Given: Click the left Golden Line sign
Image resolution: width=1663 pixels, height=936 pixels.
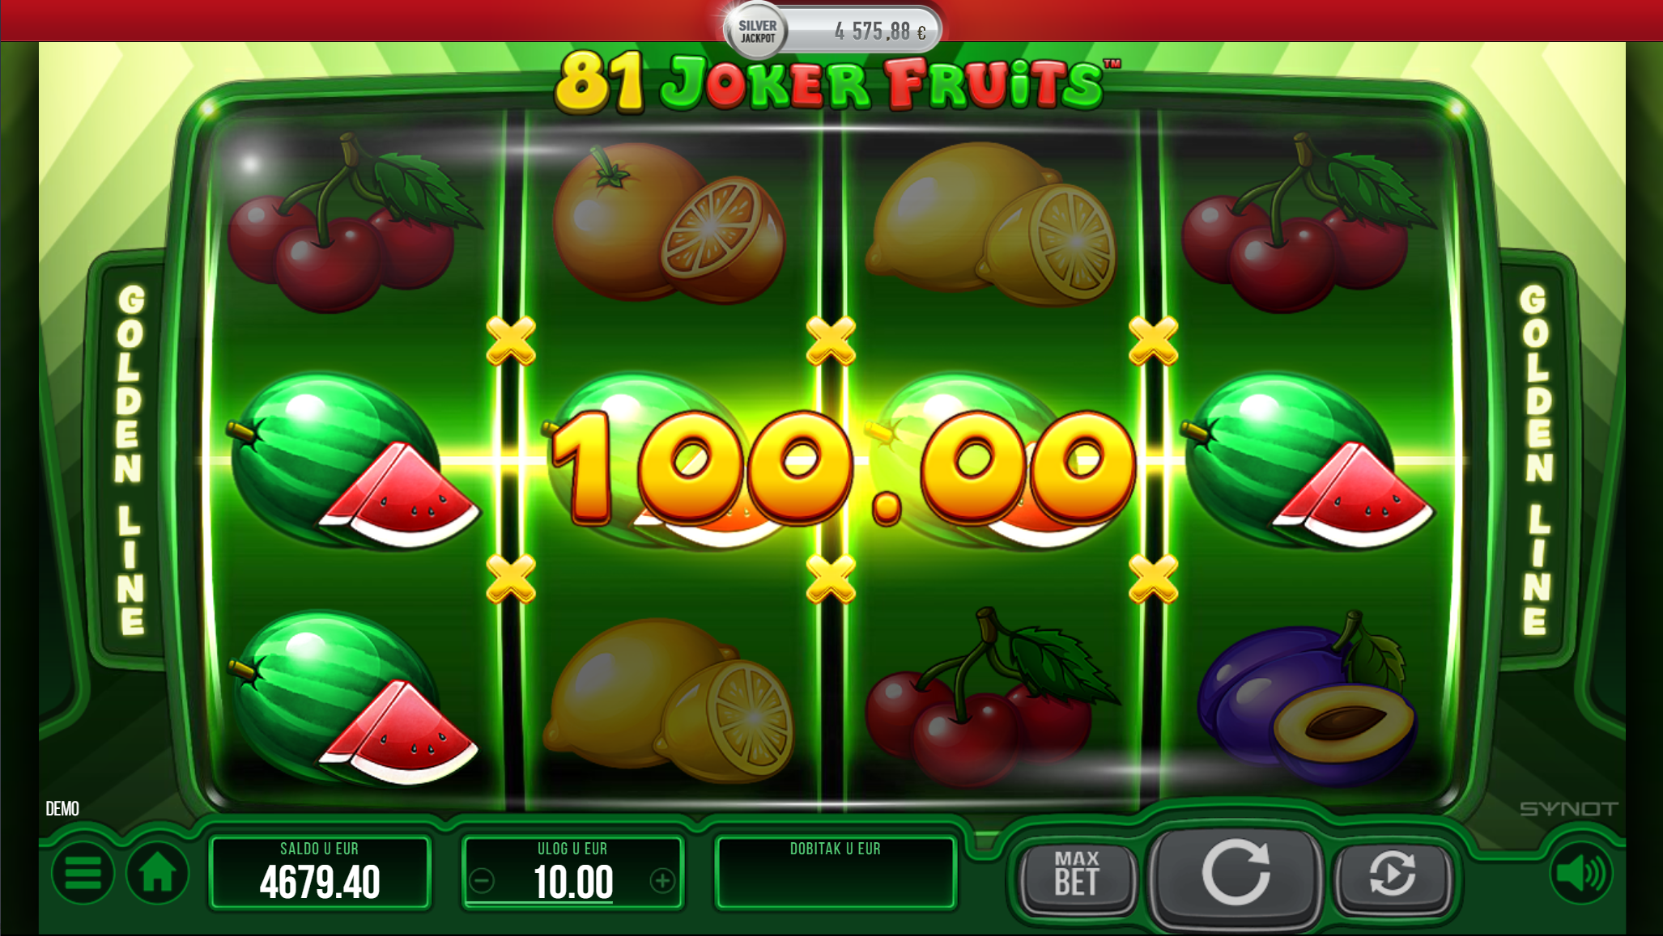Looking at the screenshot, I should click(130, 460).
